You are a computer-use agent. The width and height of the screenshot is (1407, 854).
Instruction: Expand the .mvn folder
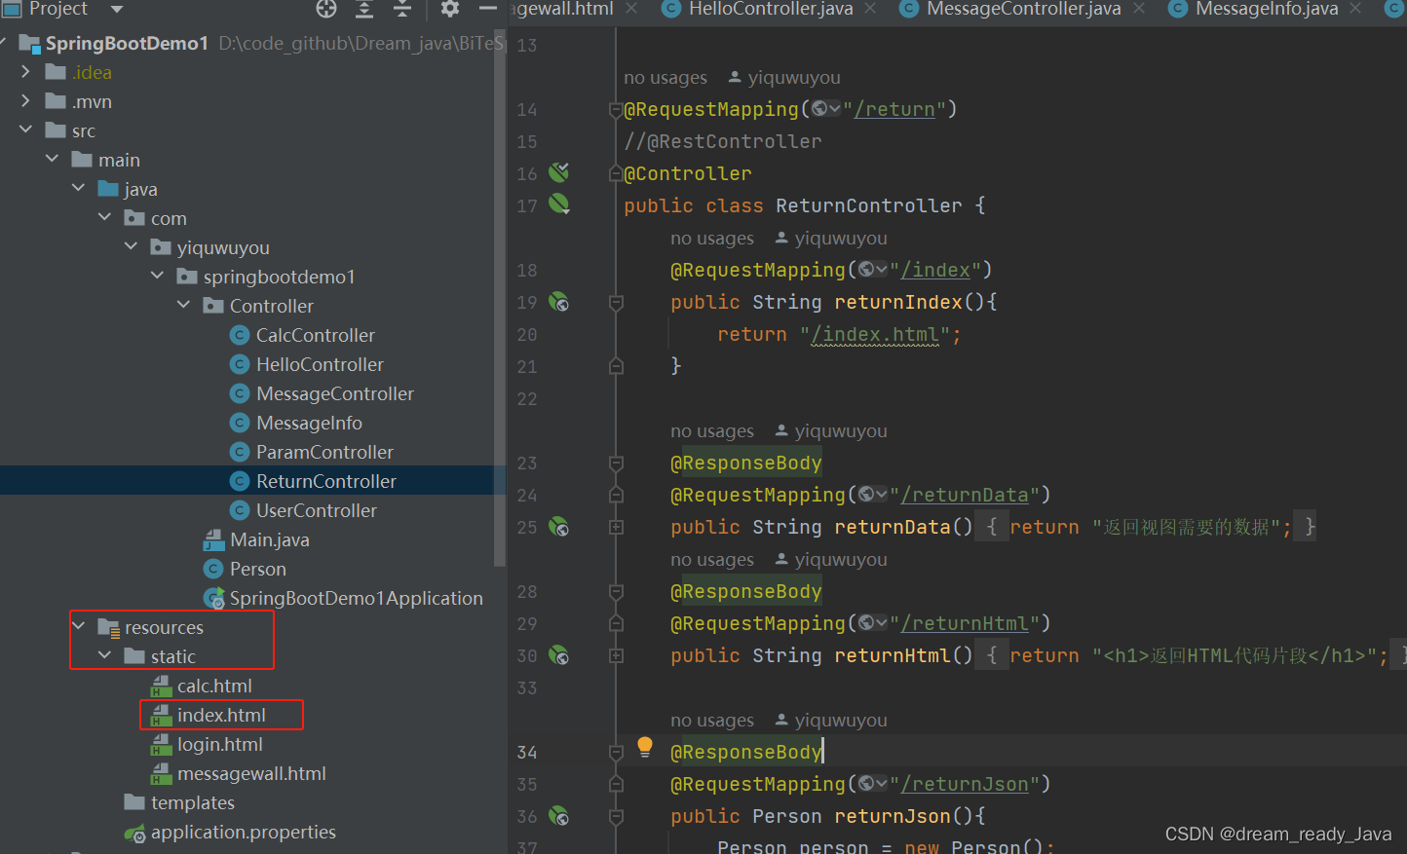pyautogui.click(x=25, y=100)
